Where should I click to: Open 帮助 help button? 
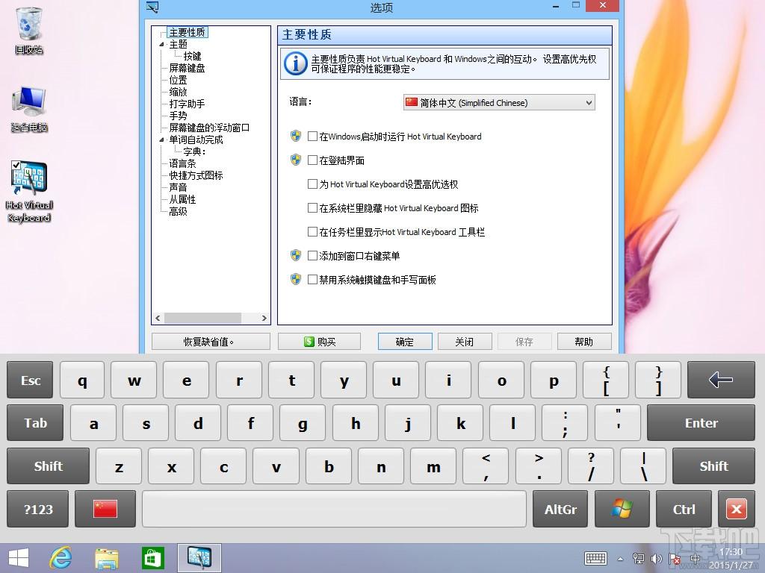(584, 342)
